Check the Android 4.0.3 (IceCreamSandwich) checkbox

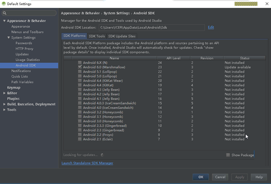click(x=80, y=103)
